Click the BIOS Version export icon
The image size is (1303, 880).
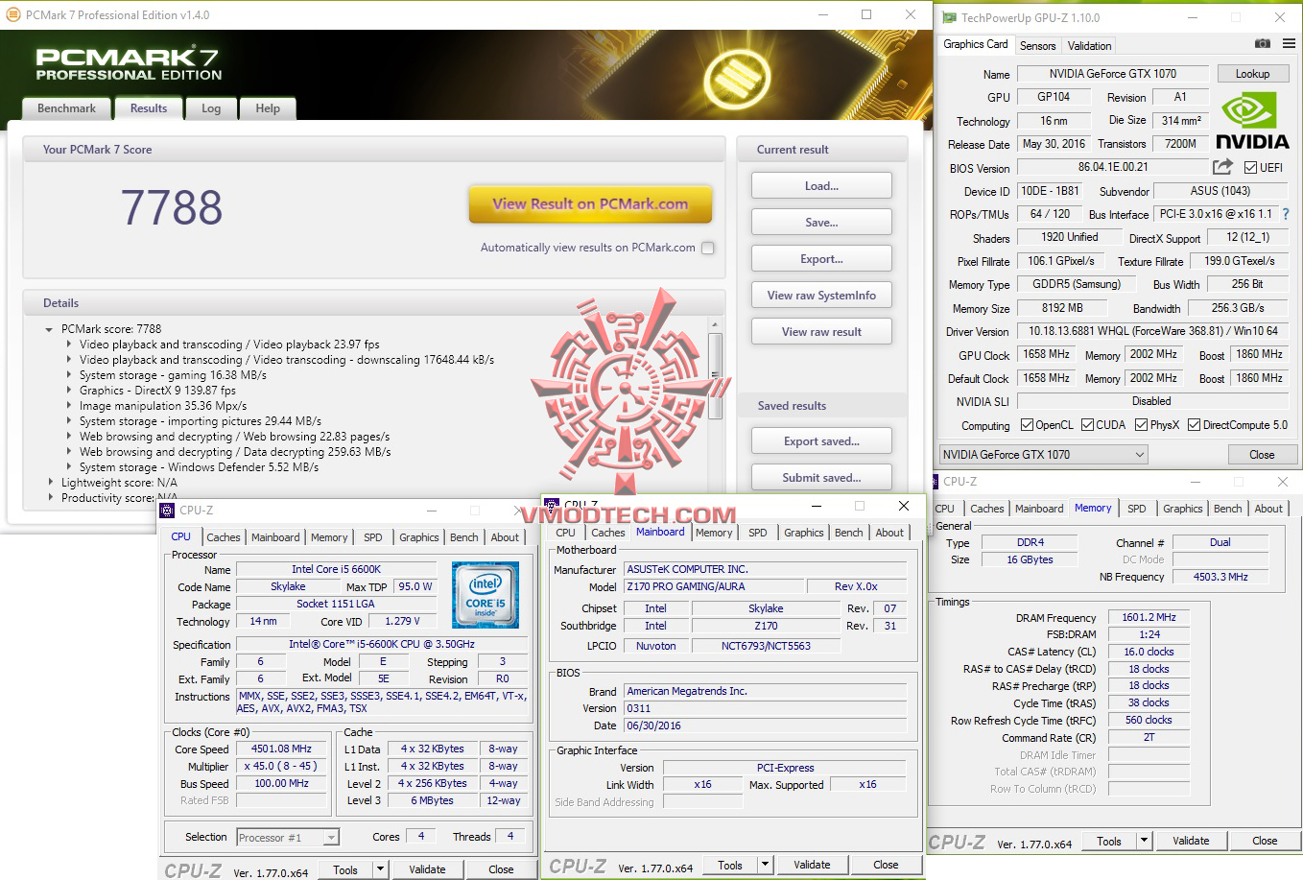(x=1222, y=167)
